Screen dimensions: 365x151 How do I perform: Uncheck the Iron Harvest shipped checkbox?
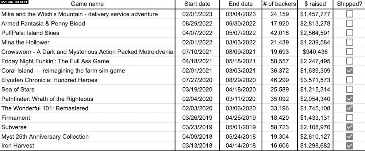point(350,146)
